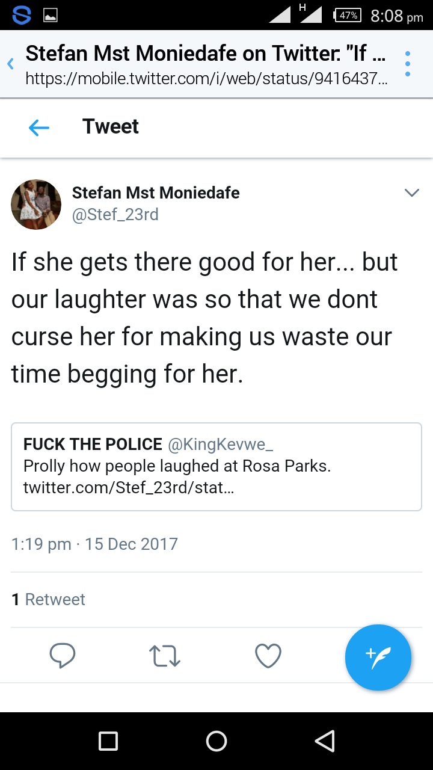This screenshot has width=433, height=770.
Task: View the 1 Retweet list
Action: coord(49,599)
